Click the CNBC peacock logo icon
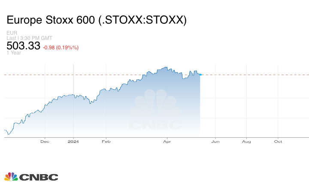This screenshot has width=309, height=193. click(x=11, y=177)
